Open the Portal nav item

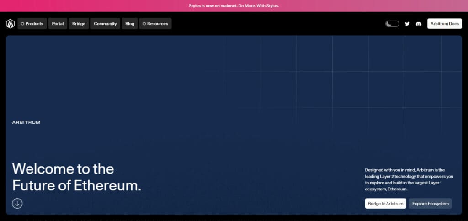pyautogui.click(x=58, y=24)
